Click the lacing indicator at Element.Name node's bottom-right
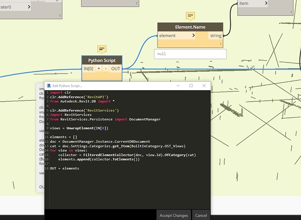Image resolution: width=301 pixels, height=220 pixels. (x=221, y=44)
